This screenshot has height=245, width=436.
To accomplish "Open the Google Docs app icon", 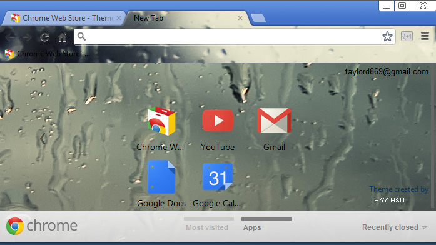I will click(161, 177).
